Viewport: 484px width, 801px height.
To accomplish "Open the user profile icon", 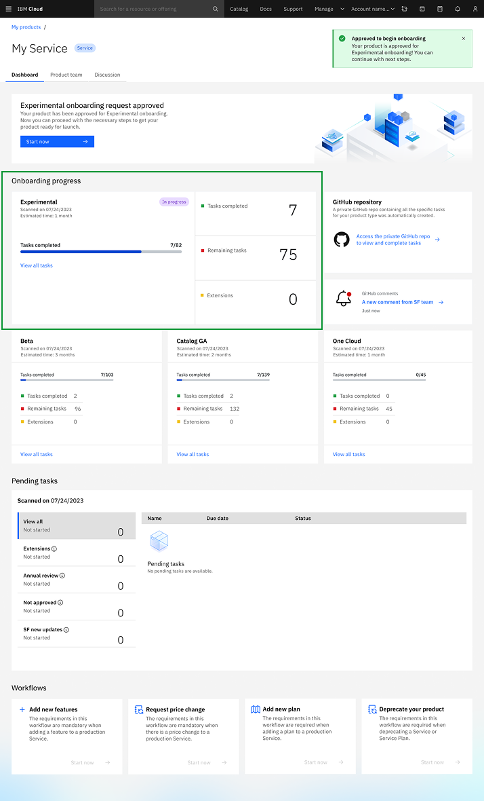I will click(475, 9).
